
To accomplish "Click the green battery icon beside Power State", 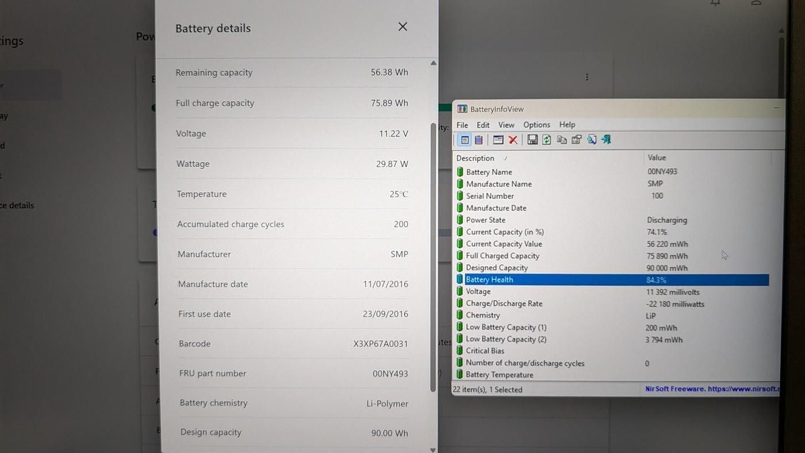I will tap(460, 220).
